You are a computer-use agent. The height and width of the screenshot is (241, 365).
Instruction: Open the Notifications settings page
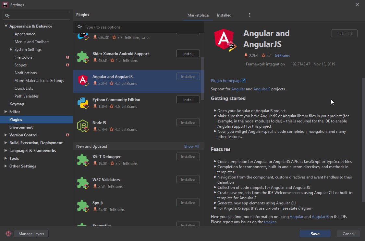pos(26,73)
